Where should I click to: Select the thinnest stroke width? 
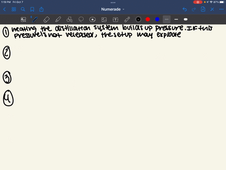167,19
